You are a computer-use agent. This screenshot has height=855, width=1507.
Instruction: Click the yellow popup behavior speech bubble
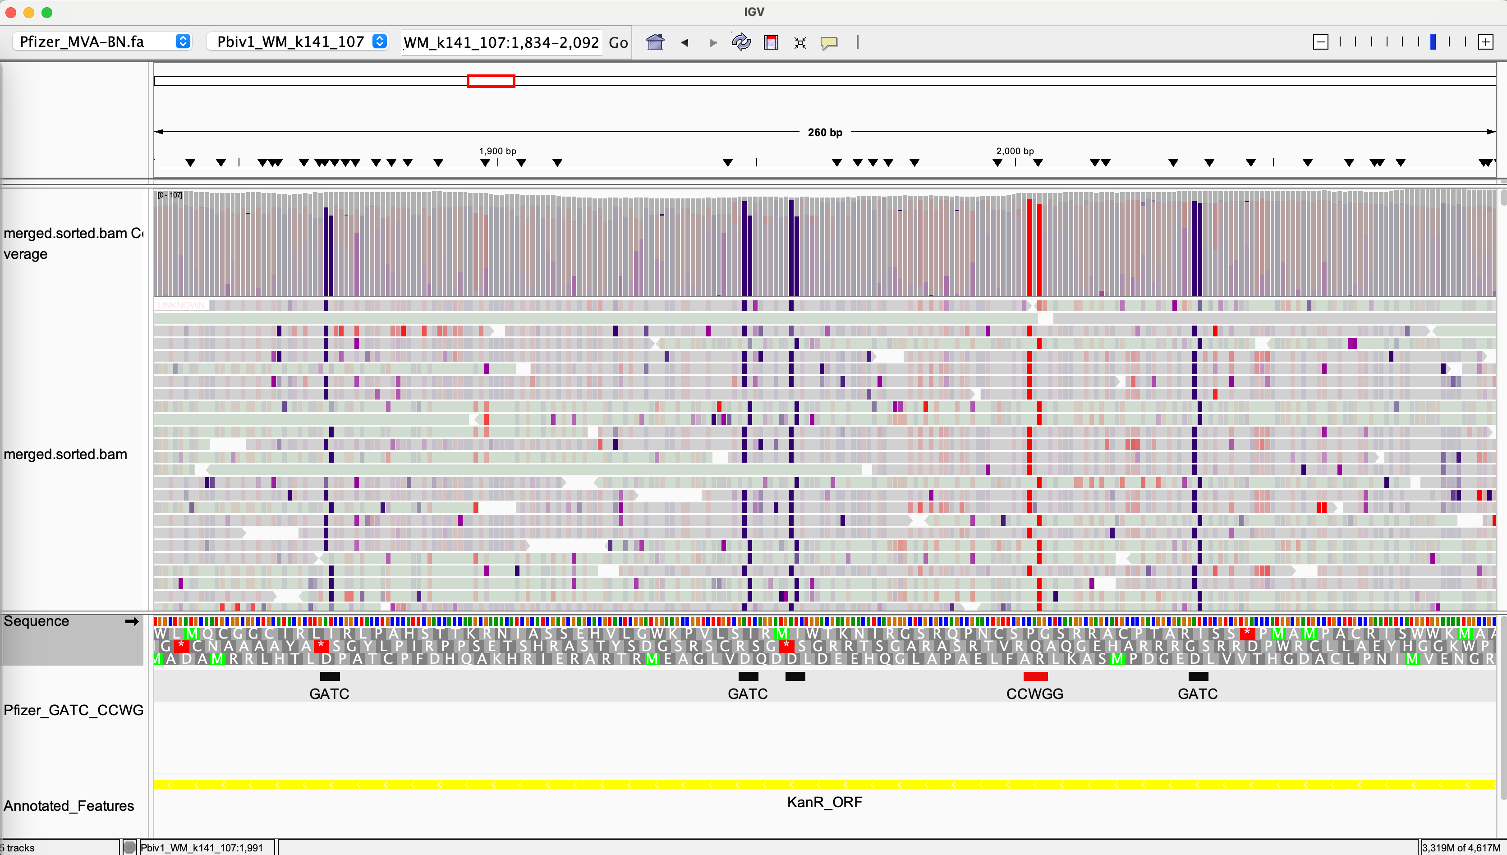pyautogui.click(x=828, y=42)
